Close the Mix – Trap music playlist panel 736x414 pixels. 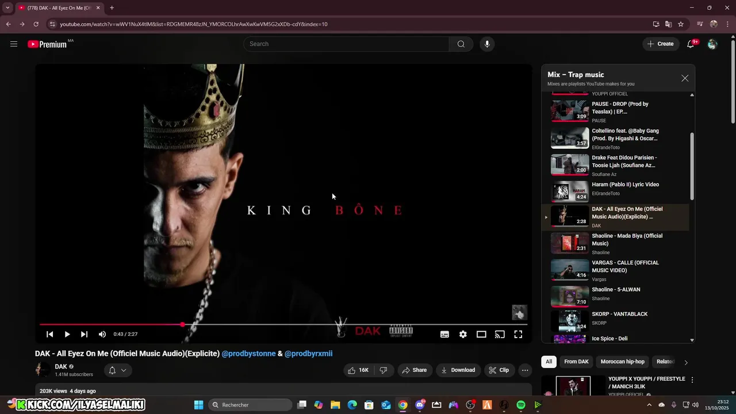click(x=685, y=78)
